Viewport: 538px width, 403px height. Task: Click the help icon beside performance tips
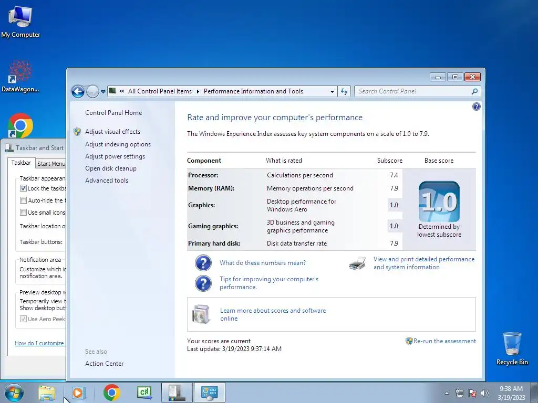pyautogui.click(x=203, y=283)
